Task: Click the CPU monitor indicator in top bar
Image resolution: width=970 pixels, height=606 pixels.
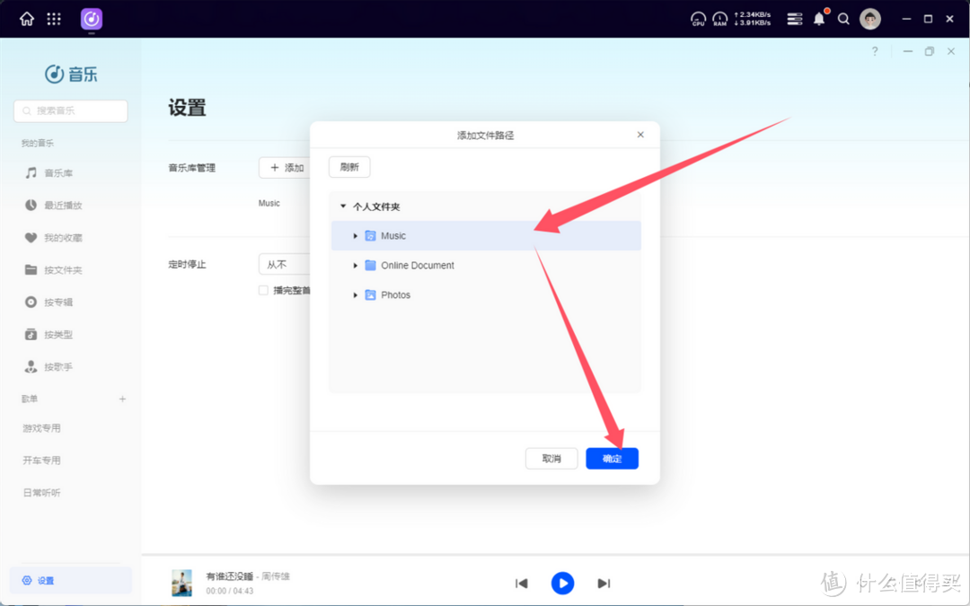Action: 698,19
